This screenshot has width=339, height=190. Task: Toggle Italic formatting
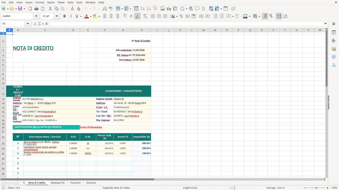pos(71,16)
